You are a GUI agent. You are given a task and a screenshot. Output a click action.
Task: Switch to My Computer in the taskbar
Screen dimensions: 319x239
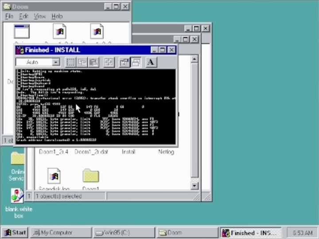60,232
